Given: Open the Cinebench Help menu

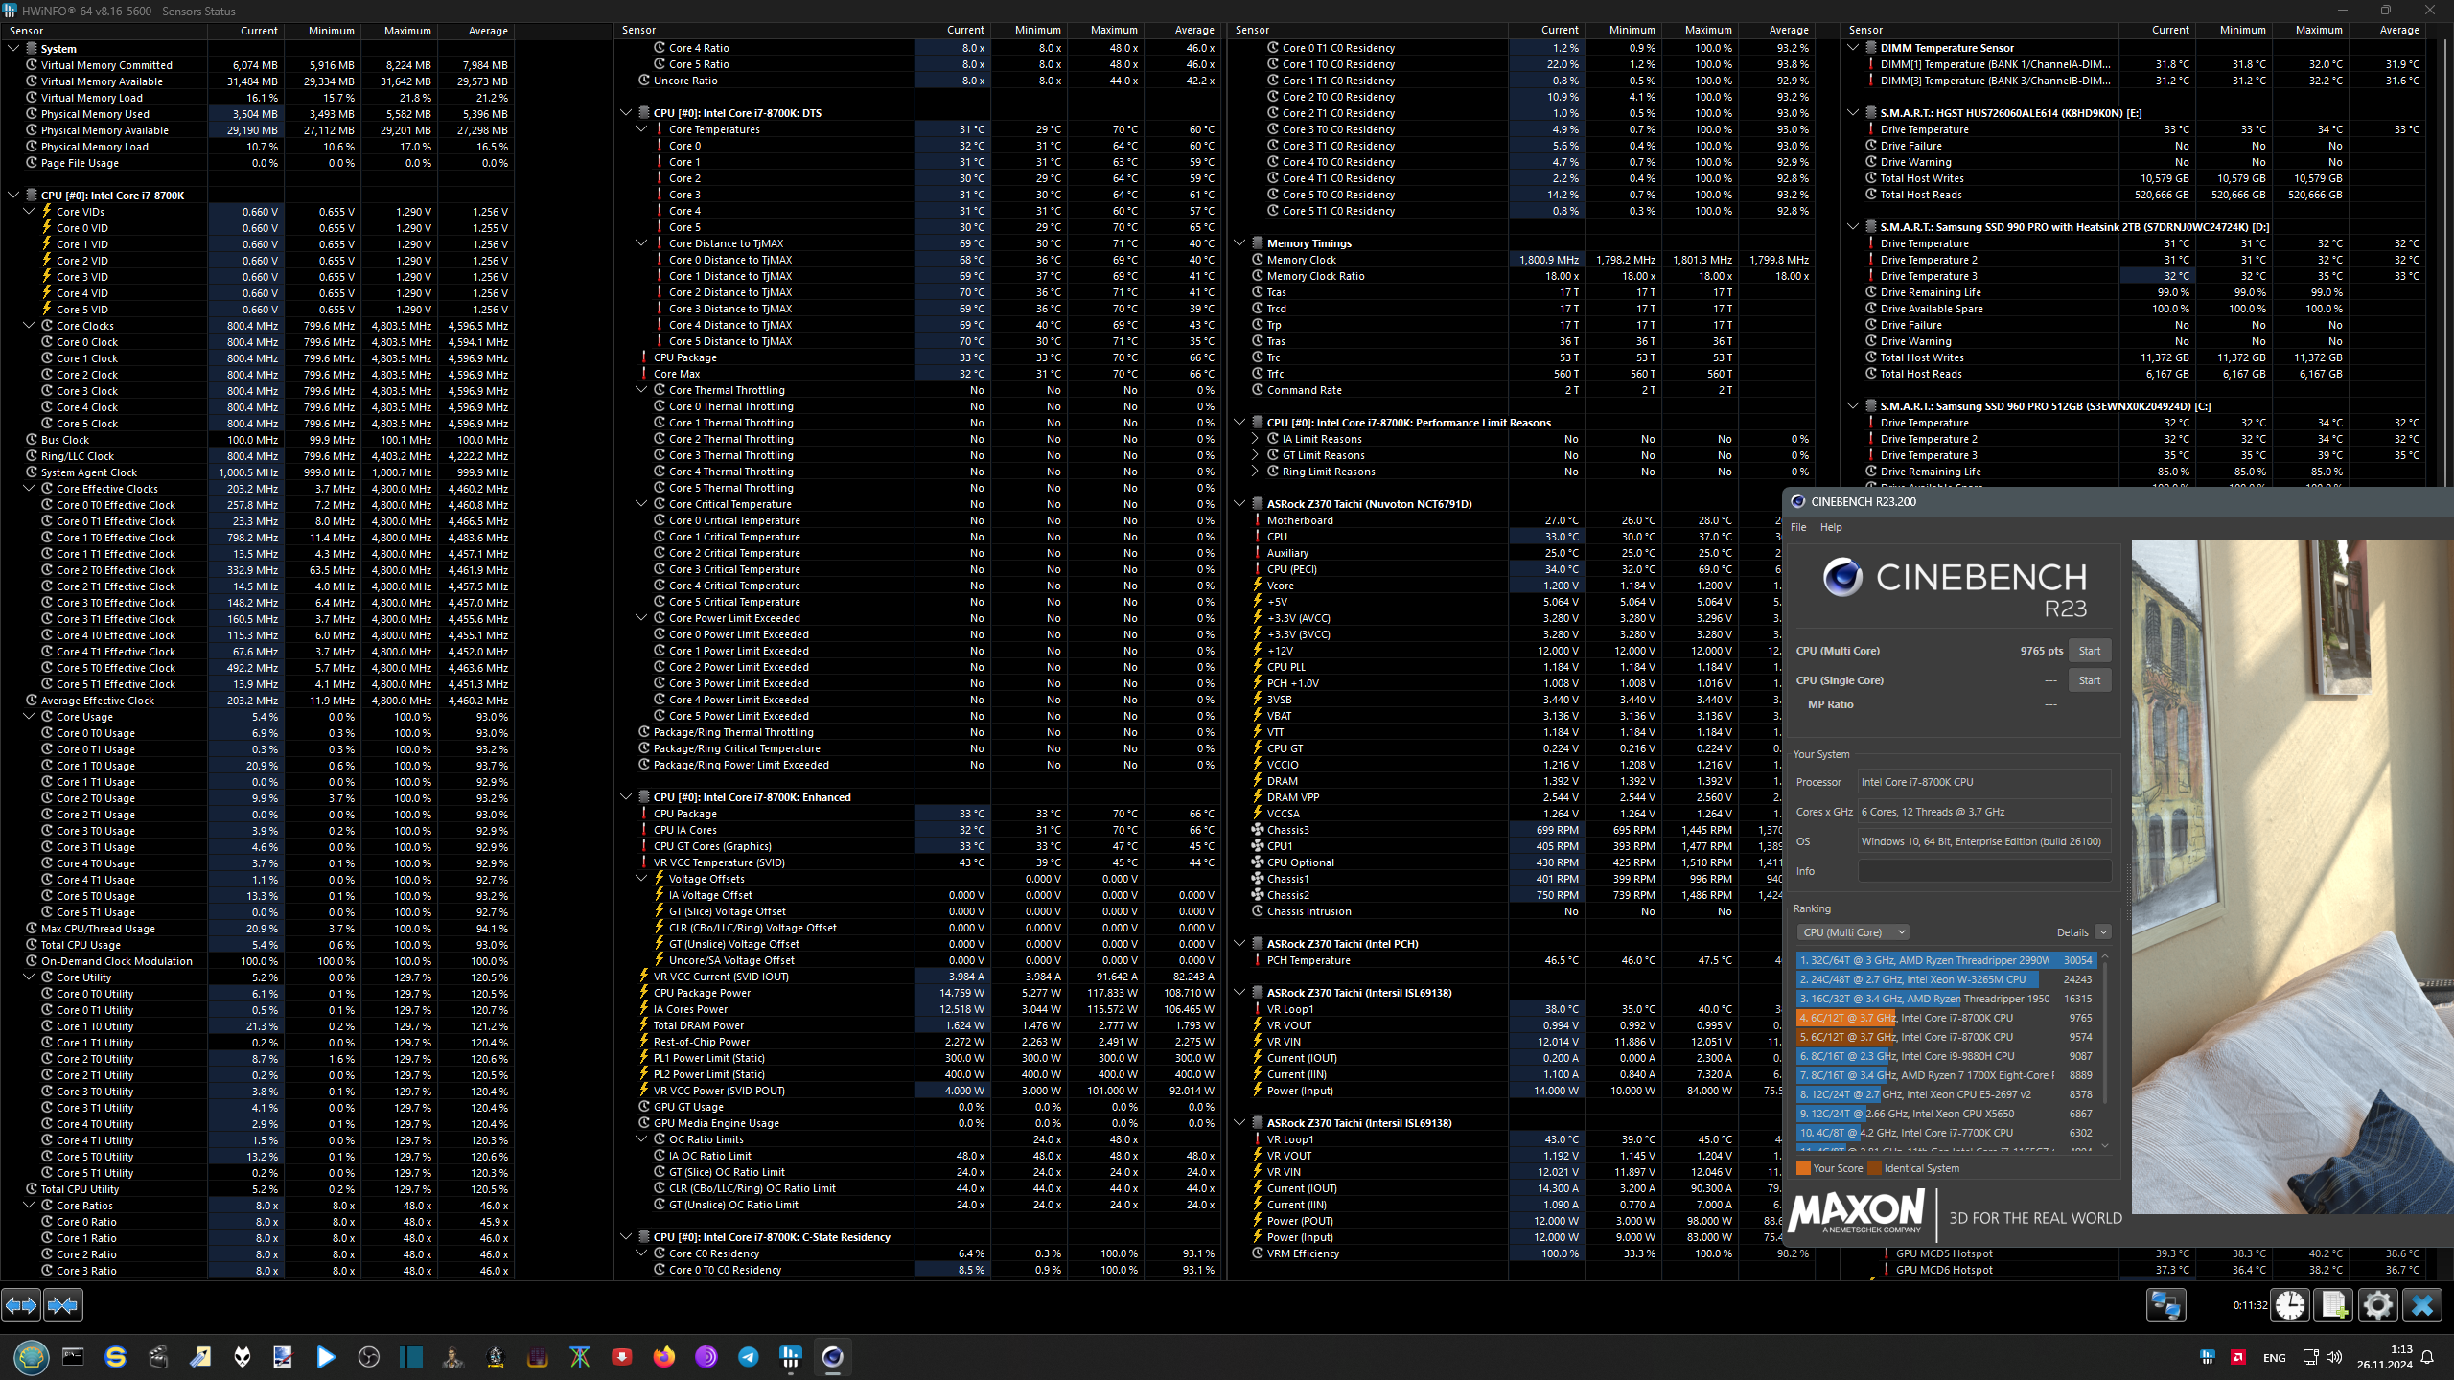Looking at the screenshot, I should coord(1831,527).
